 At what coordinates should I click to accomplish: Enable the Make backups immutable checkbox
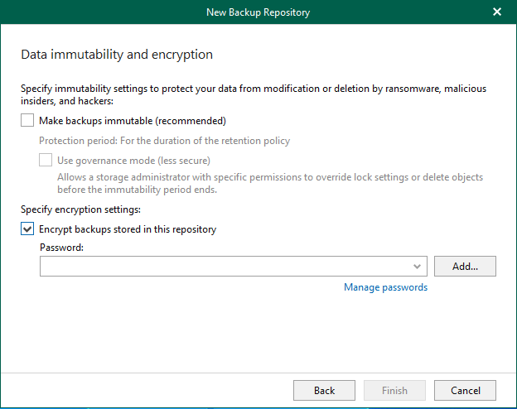(x=27, y=121)
